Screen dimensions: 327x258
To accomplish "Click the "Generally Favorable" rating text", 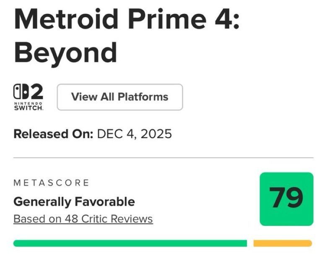I will point(74,202).
